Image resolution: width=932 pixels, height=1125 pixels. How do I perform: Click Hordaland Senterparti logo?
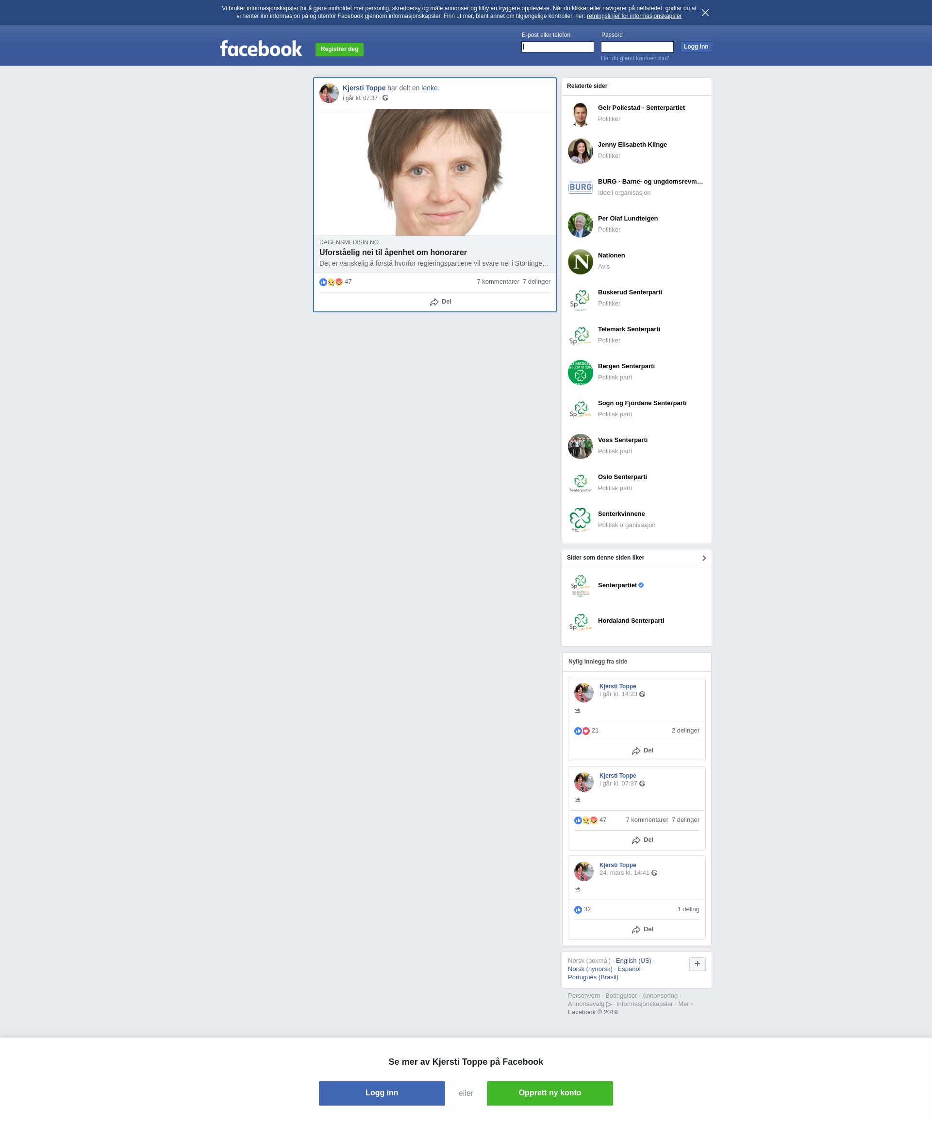point(580,621)
